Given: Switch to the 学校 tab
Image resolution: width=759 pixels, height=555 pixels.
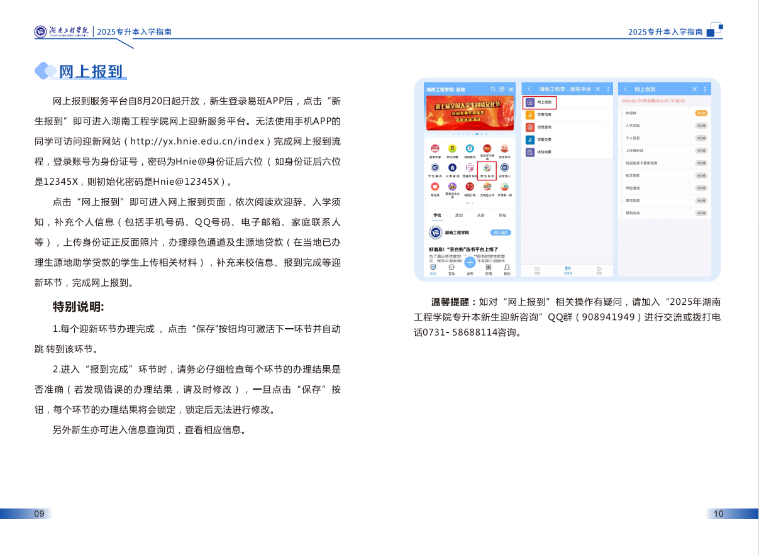Looking at the screenshot, I should click(437, 215).
